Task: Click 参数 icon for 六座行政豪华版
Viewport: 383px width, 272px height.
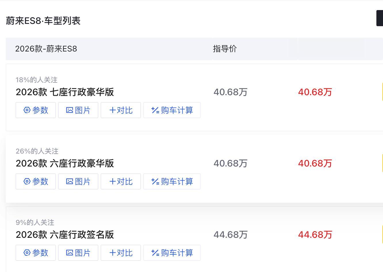Action: click(27, 181)
